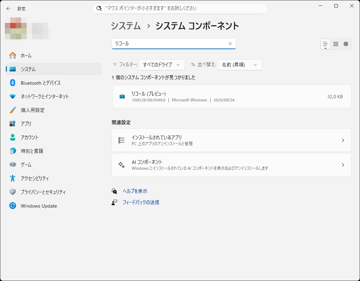Click the filter lines icon beside フィルター
Screen dimensions: 360x281
point(115,65)
